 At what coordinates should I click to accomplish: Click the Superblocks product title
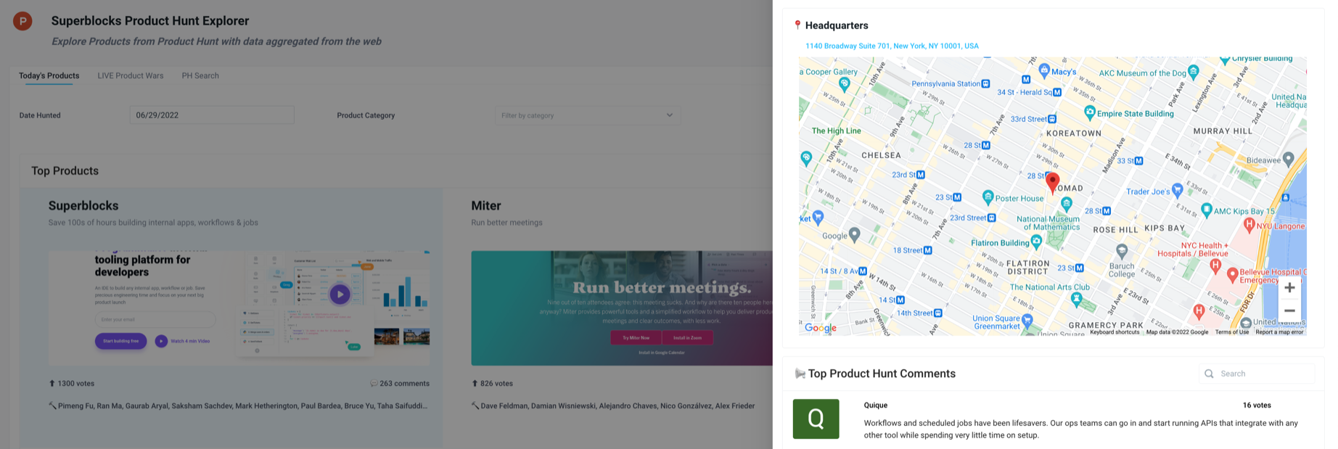pyautogui.click(x=83, y=206)
